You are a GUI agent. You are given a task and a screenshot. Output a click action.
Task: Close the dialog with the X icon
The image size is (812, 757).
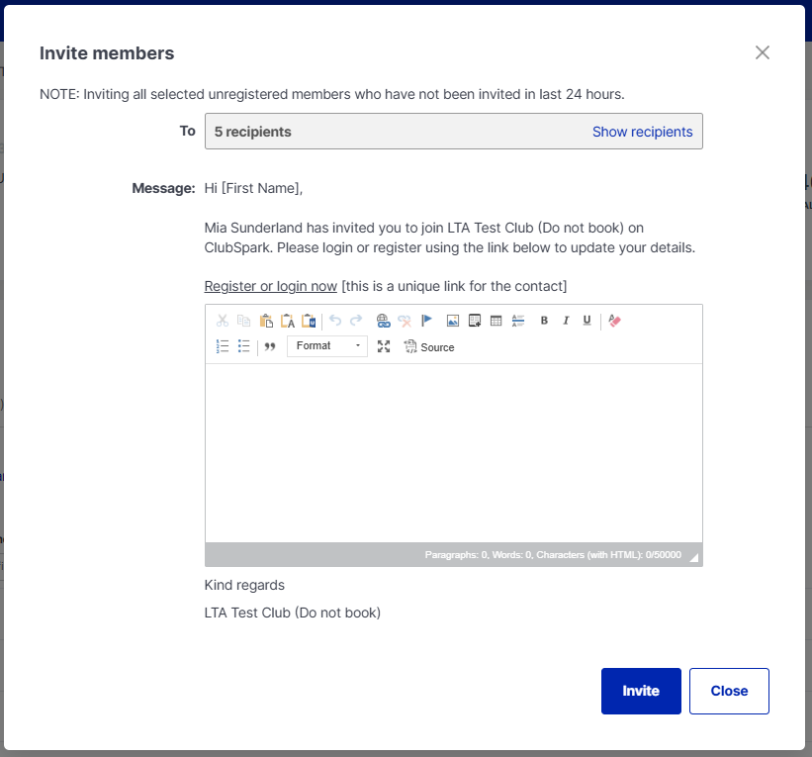[762, 52]
